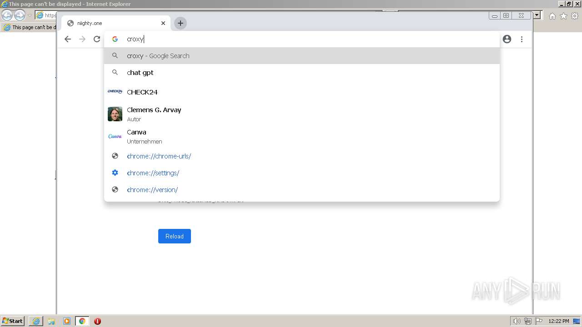
Task: Click the magnifier icon beside 'chat gpt'
Action: [115, 72]
